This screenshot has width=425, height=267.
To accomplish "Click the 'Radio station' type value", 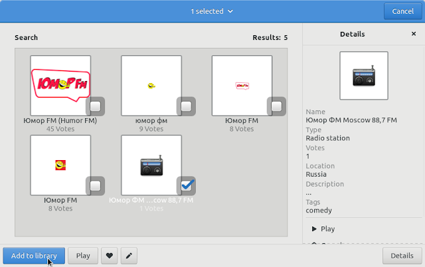I will tap(327, 138).
